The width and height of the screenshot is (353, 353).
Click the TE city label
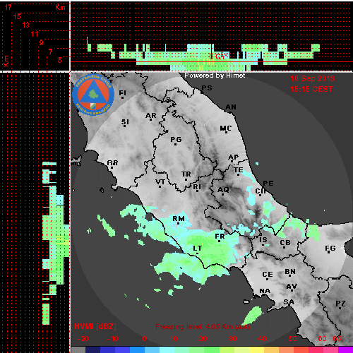(x=239, y=170)
